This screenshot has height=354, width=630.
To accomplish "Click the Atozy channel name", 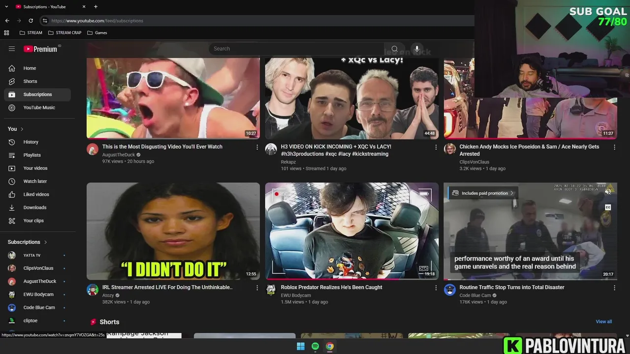I will pyautogui.click(x=108, y=295).
